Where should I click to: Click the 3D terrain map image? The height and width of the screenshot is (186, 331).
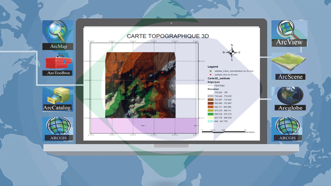pos(140,85)
